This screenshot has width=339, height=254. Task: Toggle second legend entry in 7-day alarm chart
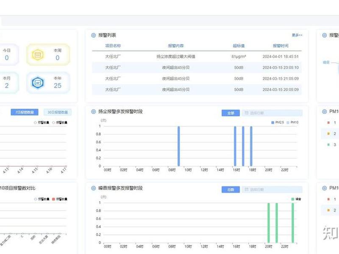tap(60, 122)
